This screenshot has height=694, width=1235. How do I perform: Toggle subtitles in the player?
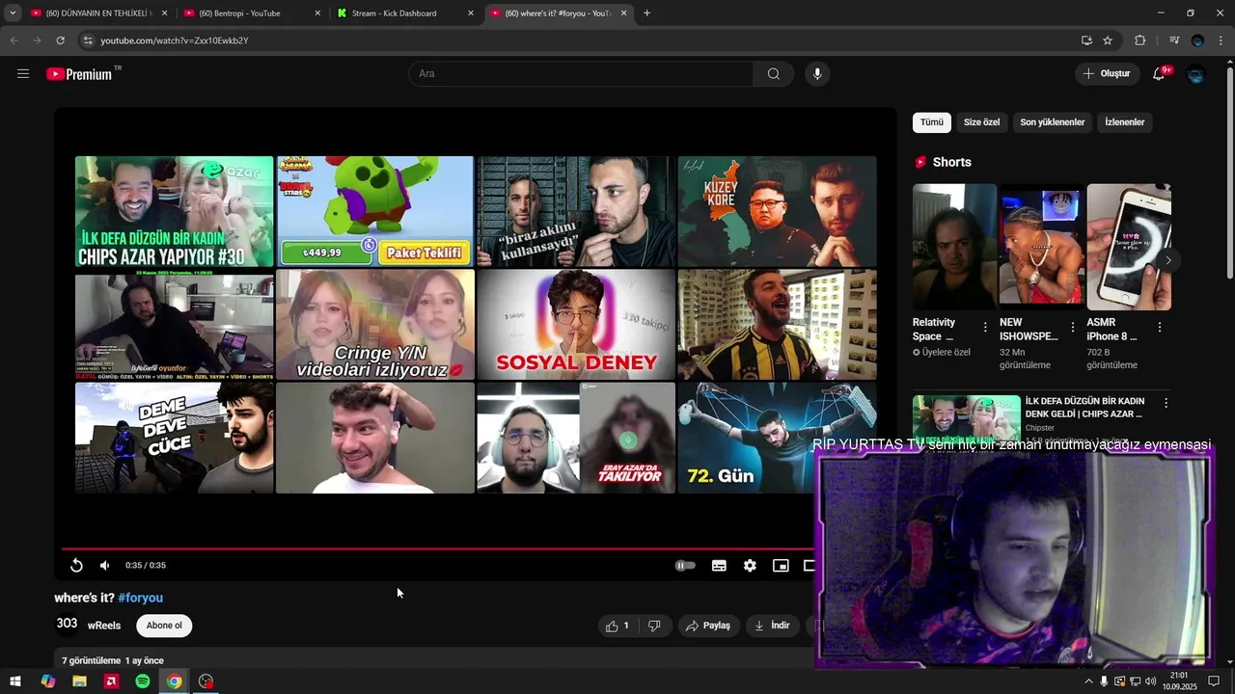pyautogui.click(x=719, y=566)
